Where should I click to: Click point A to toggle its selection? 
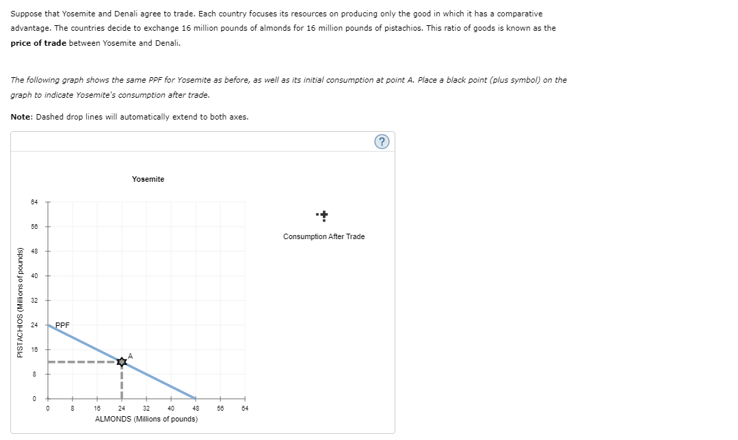pos(122,362)
